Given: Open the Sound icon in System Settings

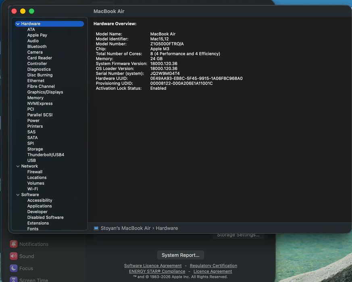Looking at the screenshot, I should [x=14, y=256].
